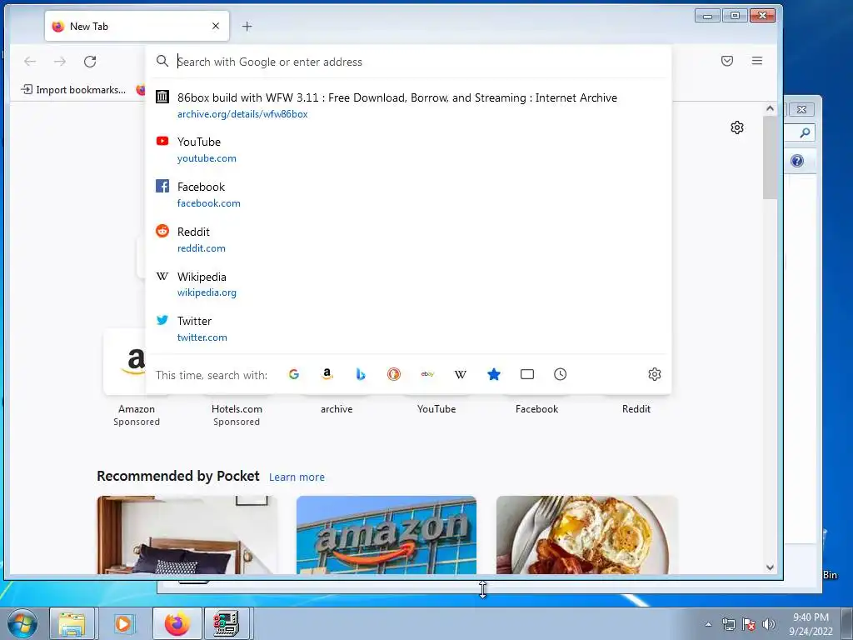The height and width of the screenshot is (640, 853).
Task: Open a new tab with plus button
Action: coord(247,26)
